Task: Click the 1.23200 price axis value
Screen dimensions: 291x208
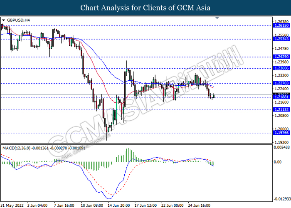Action: pos(282,75)
